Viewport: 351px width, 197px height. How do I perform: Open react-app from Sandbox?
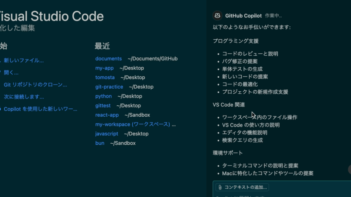point(107,115)
